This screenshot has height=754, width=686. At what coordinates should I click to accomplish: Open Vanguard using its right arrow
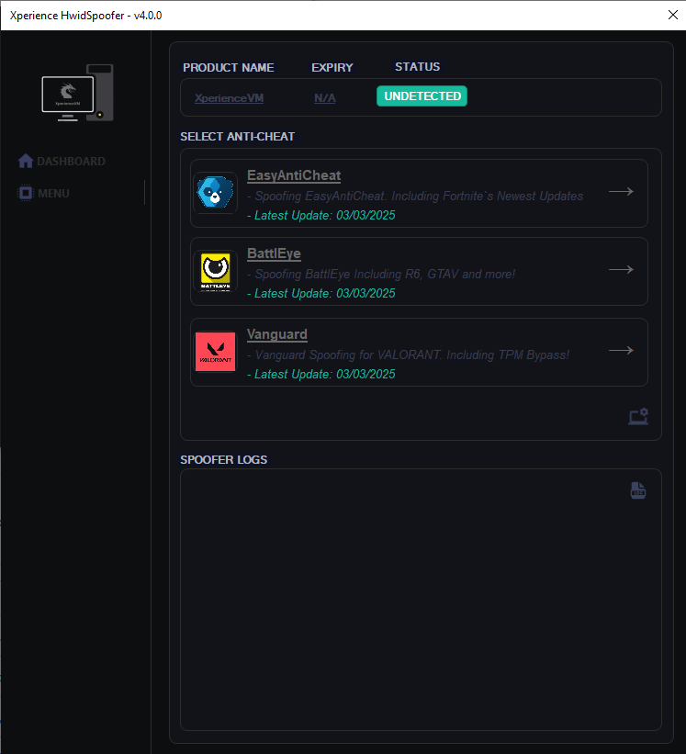[x=621, y=350]
